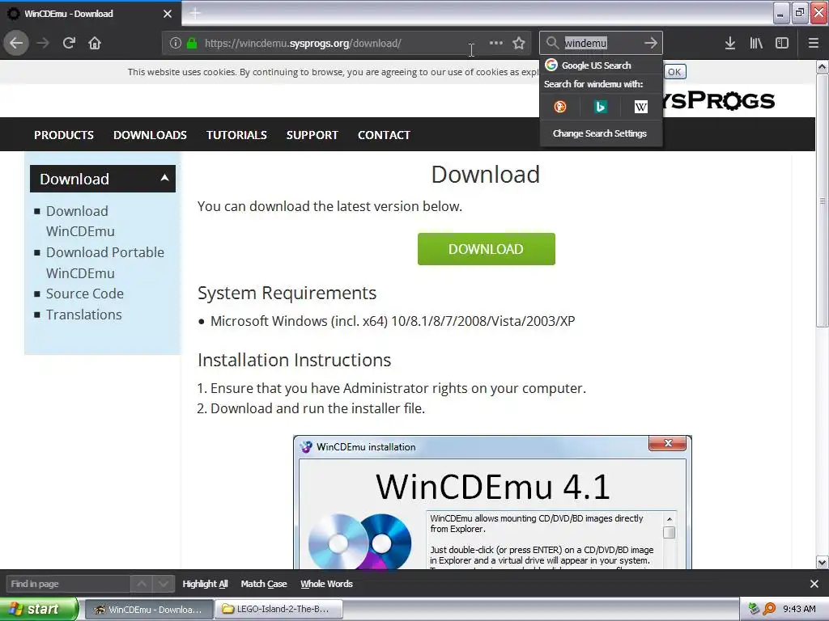829x621 pixels.
Task: Toggle Whole Words in find bar
Action: click(327, 584)
